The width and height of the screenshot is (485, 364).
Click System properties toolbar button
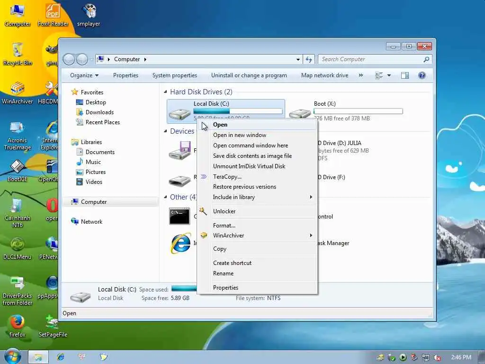pyautogui.click(x=174, y=75)
